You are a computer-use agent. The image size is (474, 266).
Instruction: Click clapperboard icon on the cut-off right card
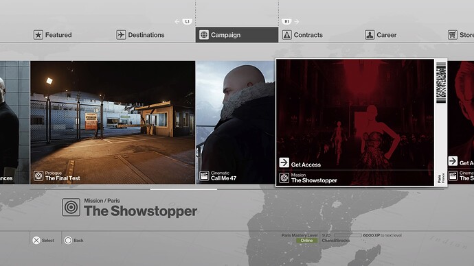[453, 176]
